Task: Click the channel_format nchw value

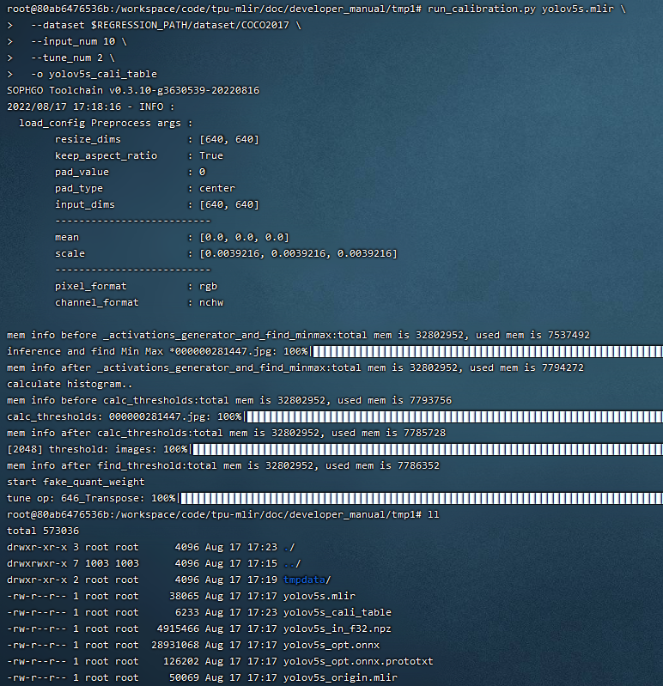Action: [210, 302]
